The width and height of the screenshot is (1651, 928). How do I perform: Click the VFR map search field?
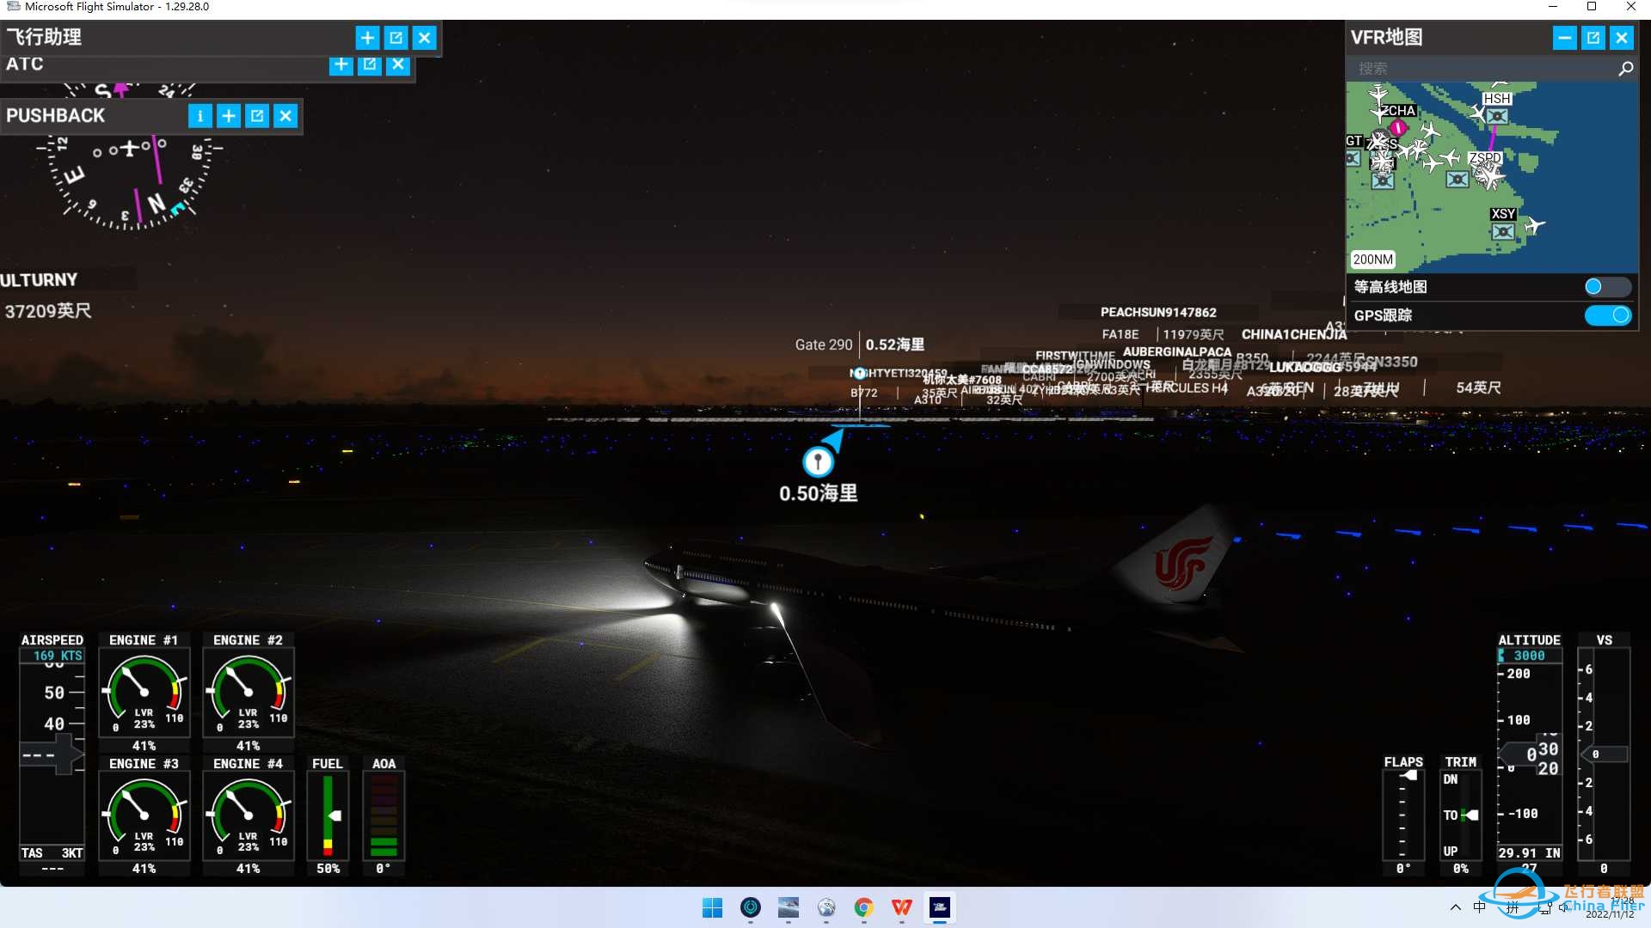pos(1481,69)
